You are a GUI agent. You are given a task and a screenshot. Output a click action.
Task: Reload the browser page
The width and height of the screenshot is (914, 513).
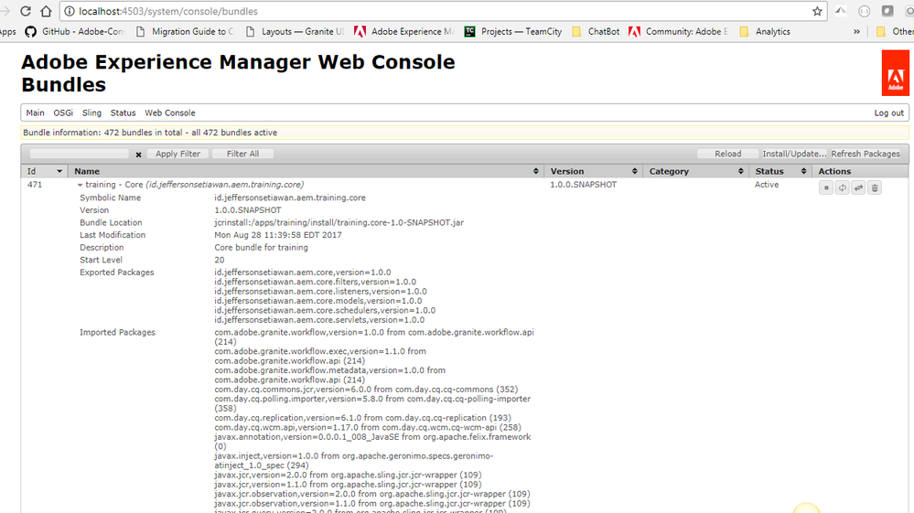pos(25,11)
